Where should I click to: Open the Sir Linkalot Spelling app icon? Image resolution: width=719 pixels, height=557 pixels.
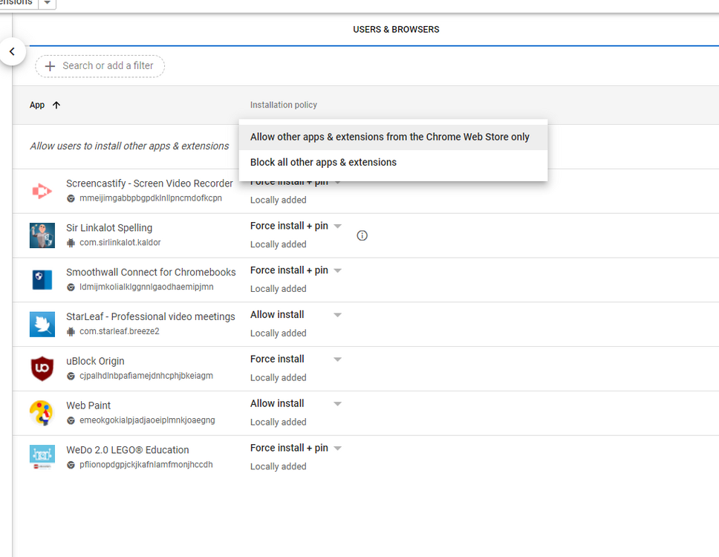tap(42, 235)
